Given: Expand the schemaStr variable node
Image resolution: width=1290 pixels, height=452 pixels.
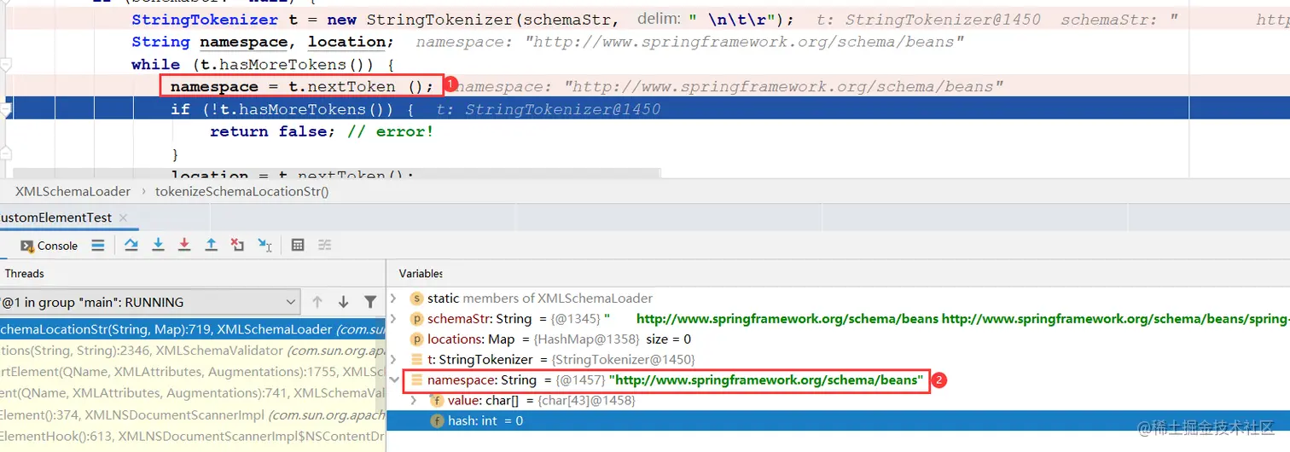Looking at the screenshot, I should 393,319.
